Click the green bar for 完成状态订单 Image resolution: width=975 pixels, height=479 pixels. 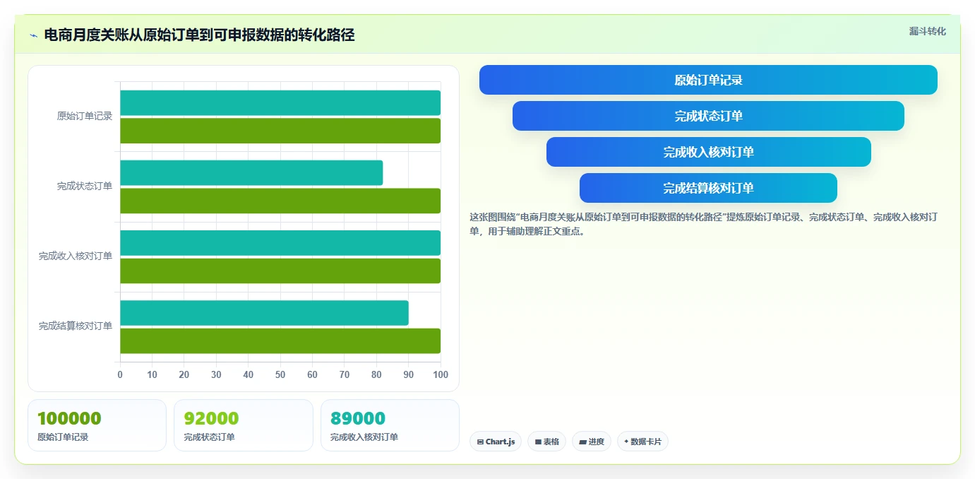click(x=280, y=201)
